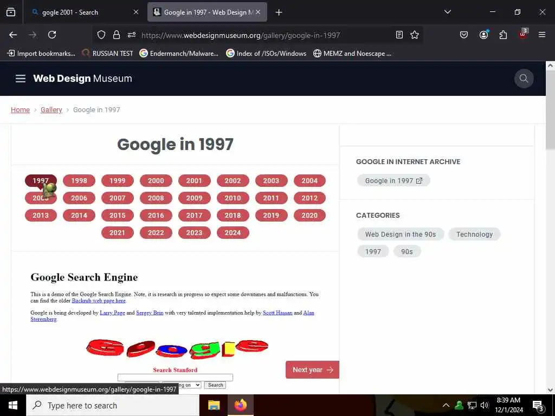
Task: Toggle Reader View icon
Action: pyautogui.click(x=399, y=35)
